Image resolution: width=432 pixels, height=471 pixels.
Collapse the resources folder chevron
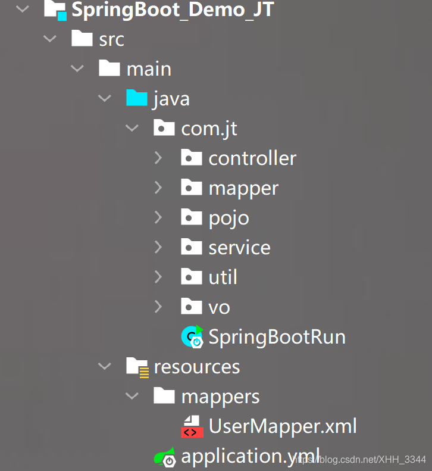click(105, 366)
